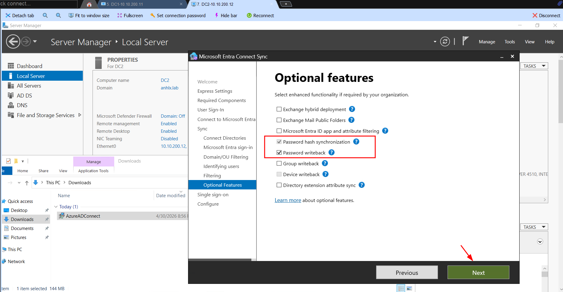
Task: Open Explorer Share ribbon tab
Action: coord(43,171)
